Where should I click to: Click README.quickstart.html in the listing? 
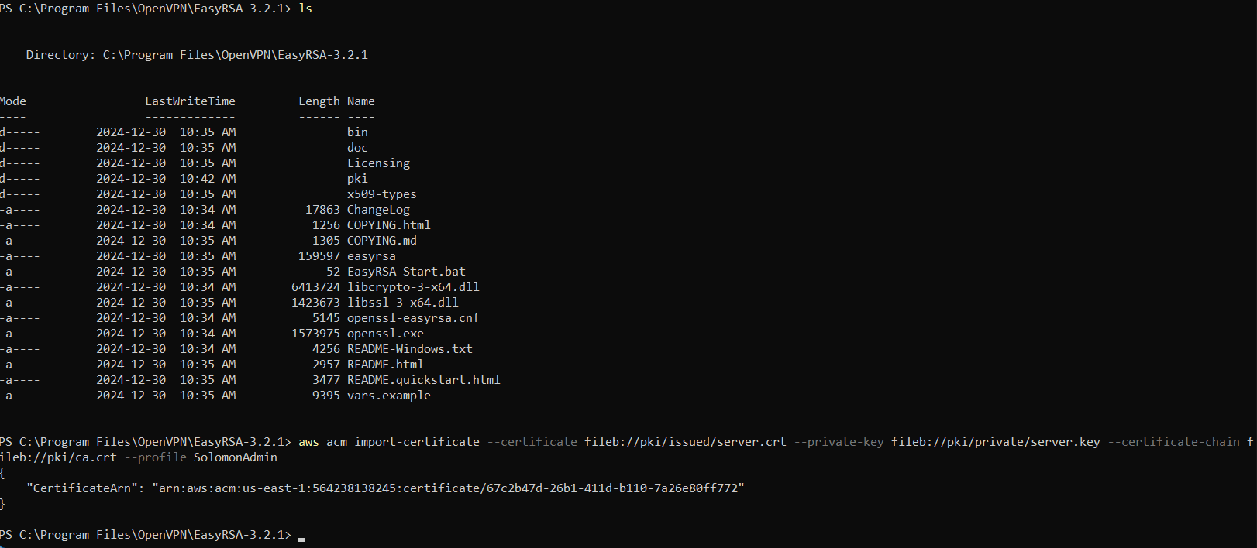423,380
